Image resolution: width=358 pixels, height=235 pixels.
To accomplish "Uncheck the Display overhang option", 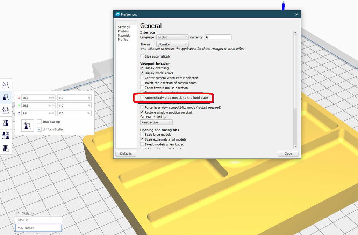I will (142, 68).
